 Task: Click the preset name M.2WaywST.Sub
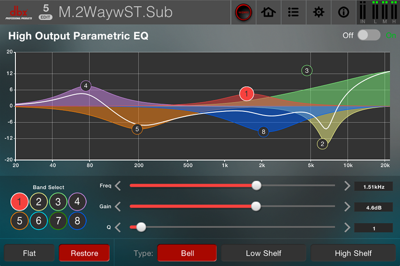pos(115,12)
